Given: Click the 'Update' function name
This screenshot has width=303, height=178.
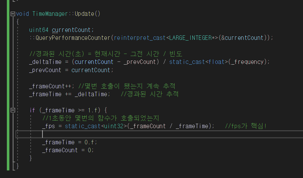Looking at the screenshot, I should pos(84,14).
